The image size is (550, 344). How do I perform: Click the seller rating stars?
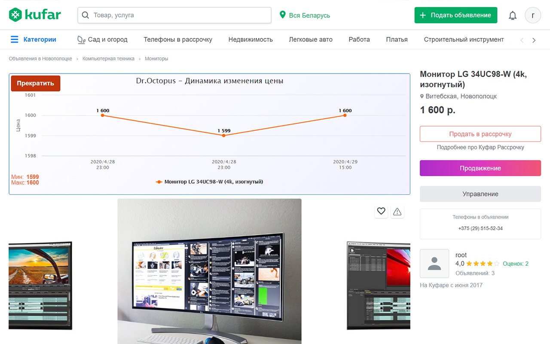tap(483, 264)
